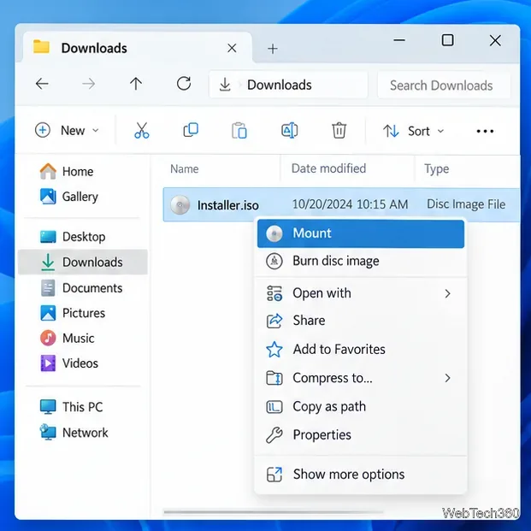Go back with the left arrow
This screenshot has width=531, height=531.
[42, 84]
